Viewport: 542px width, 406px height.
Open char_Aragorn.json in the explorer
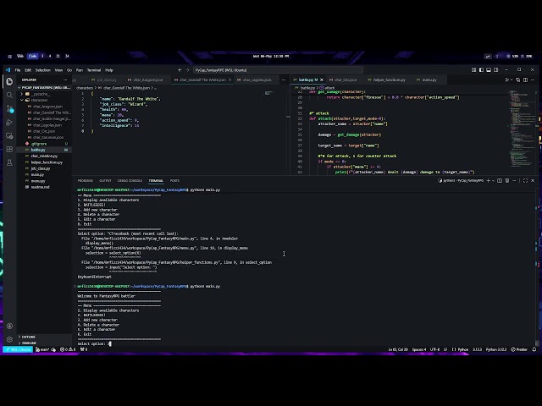pos(47,107)
